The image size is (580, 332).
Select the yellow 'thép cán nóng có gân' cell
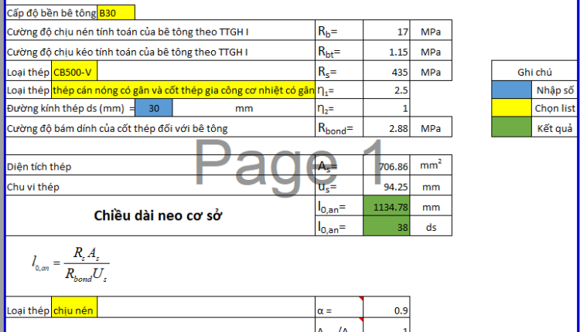click(183, 90)
